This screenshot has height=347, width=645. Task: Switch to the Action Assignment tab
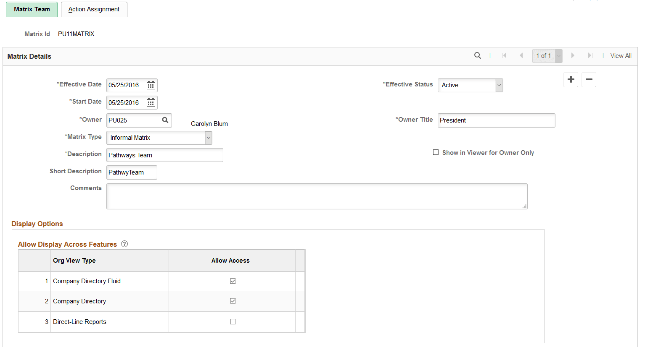click(x=93, y=9)
